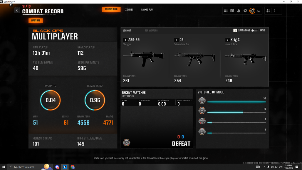Click the Elim/D Ratio 0.96 circular gauge
Screen dimensions: 302x170
point(95,100)
